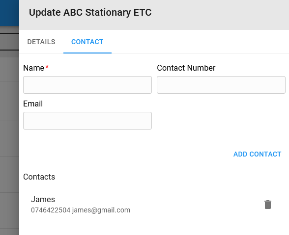Screen dimensions: 289x235
Task: Select the Contact tab
Action: click(87, 42)
